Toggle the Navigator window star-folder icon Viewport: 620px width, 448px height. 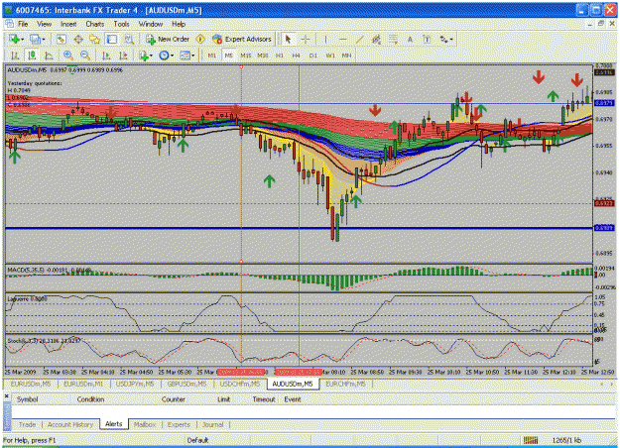(x=95, y=39)
